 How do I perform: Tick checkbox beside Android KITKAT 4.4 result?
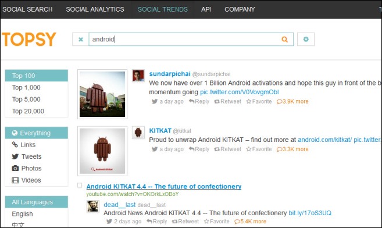click(80, 185)
